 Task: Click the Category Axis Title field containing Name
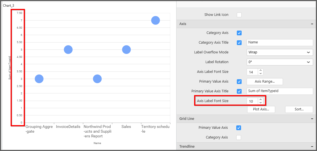tap(280, 43)
